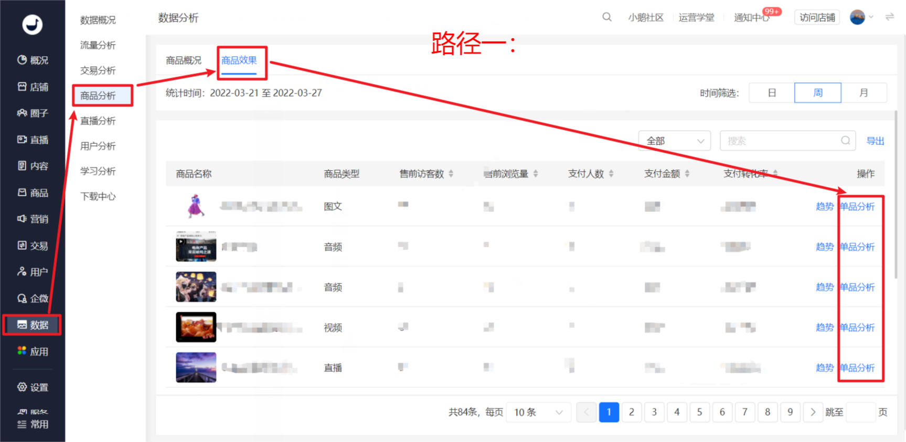Open 商品分析 submenu item
Screen dimensions: 906x442
[98, 96]
